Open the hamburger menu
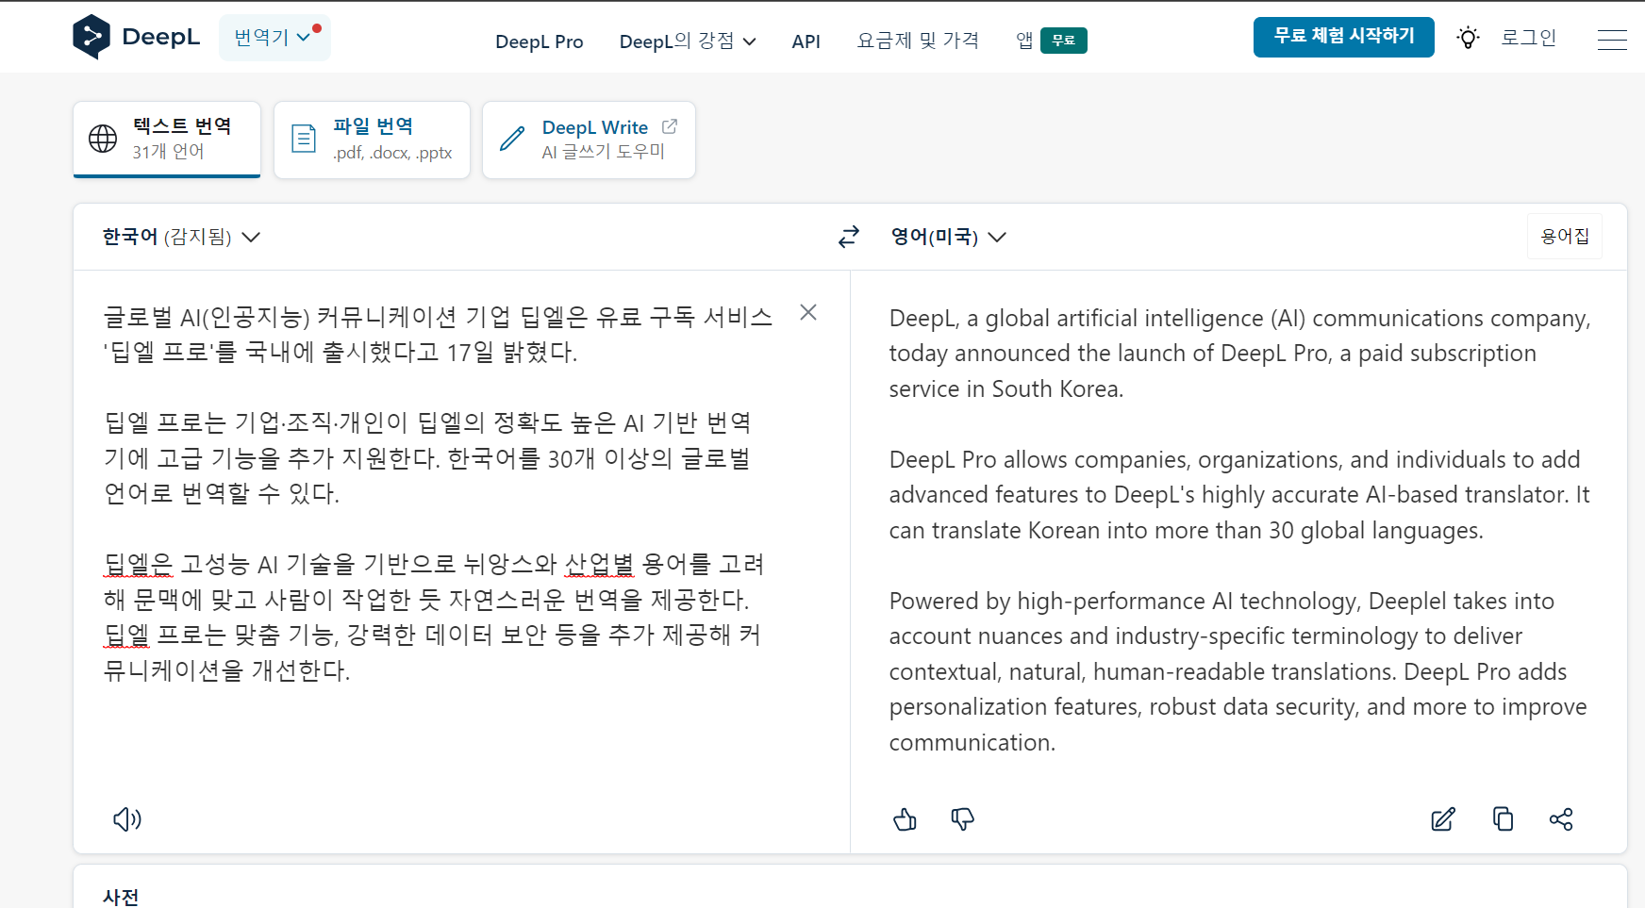The width and height of the screenshot is (1645, 908). [1612, 40]
